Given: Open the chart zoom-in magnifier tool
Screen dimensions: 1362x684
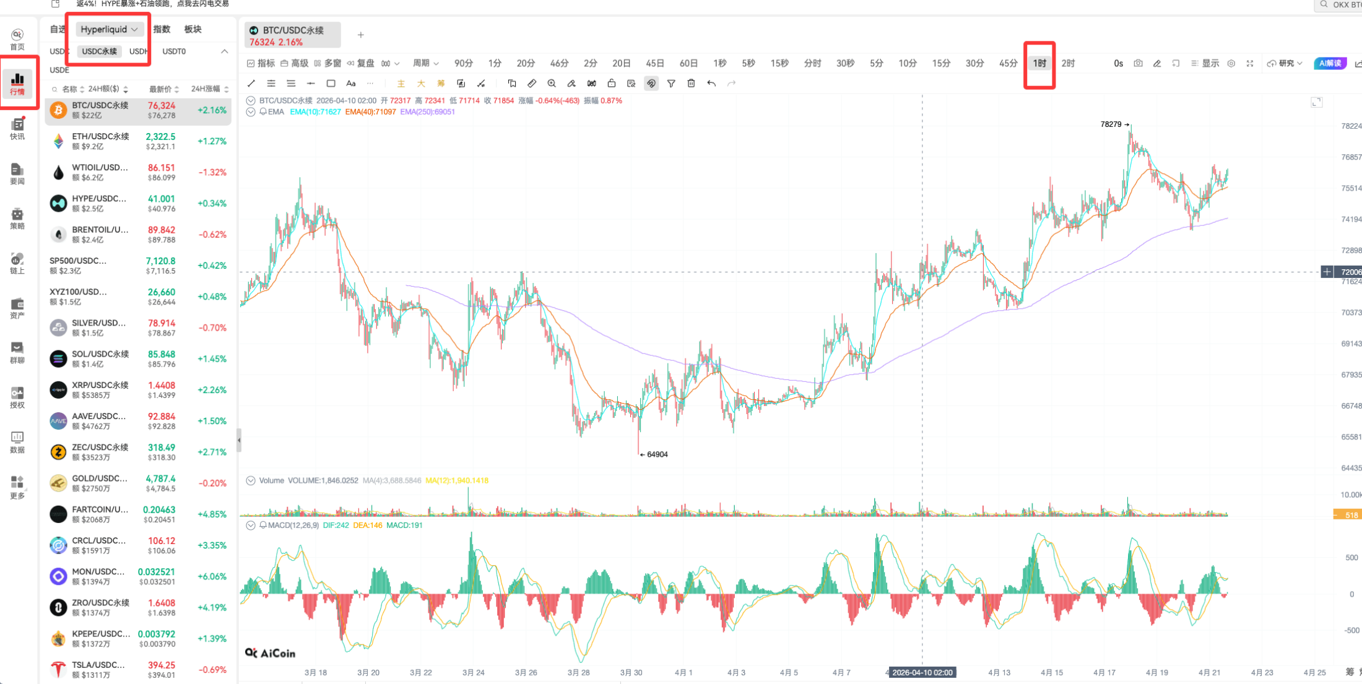Looking at the screenshot, I should click(552, 83).
